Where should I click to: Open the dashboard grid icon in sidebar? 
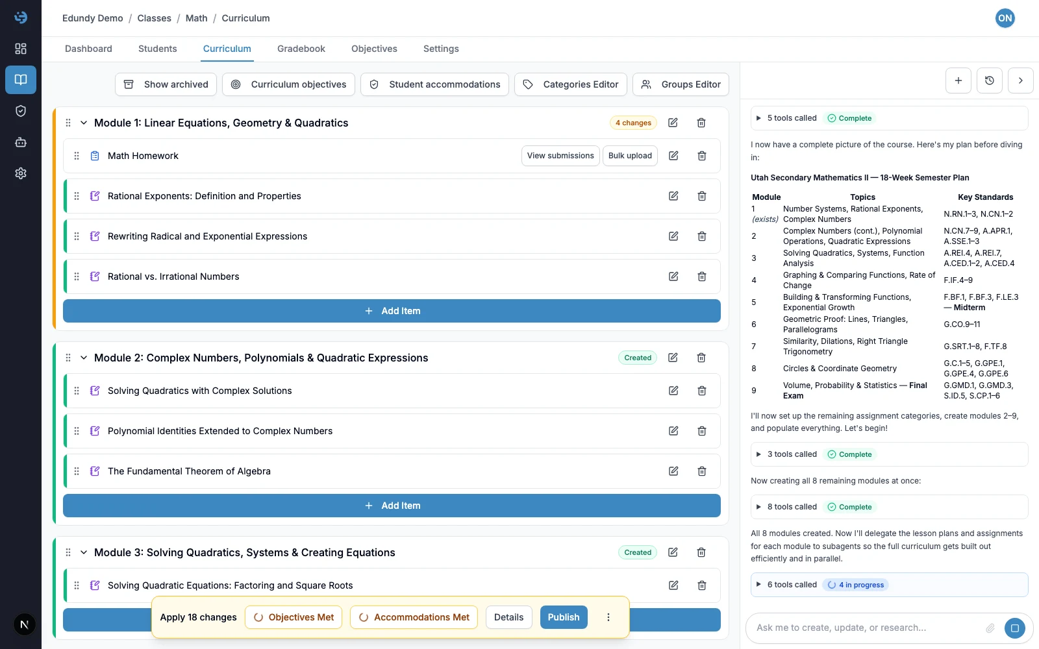click(21, 49)
